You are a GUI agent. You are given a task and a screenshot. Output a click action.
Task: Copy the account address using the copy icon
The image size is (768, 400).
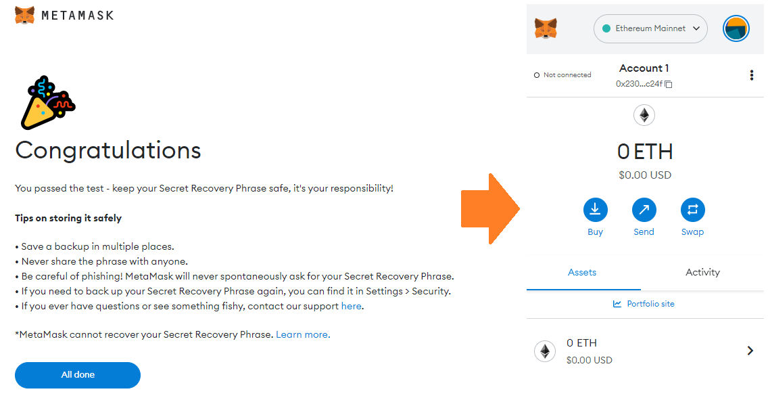click(669, 84)
